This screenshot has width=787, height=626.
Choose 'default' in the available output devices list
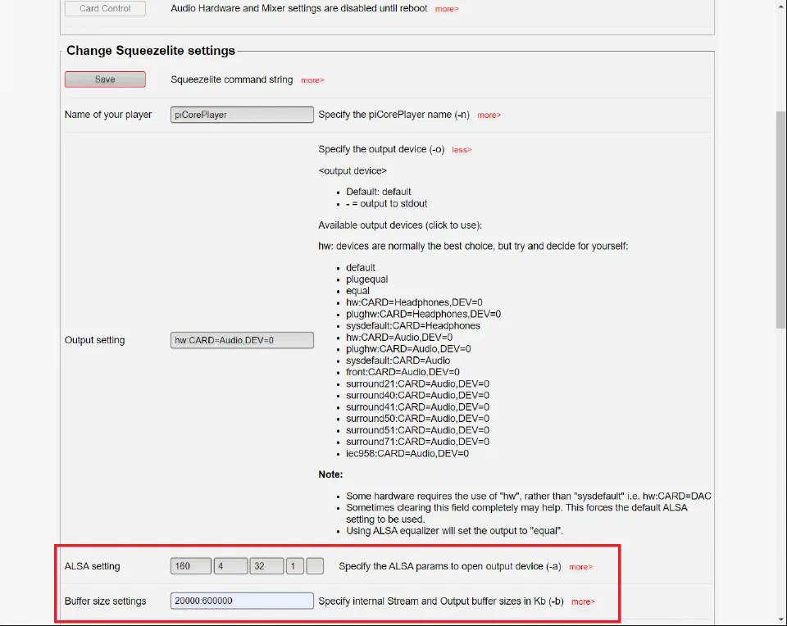coord(361,268)
